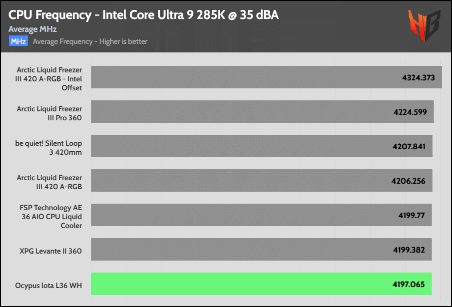Click the Arctic Liquid Freezer III 420 A-RGB bar
The width and height of the screenshot is (452, 307).
click(262, 180)
